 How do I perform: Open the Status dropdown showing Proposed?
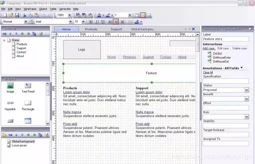click(x=247, y=90)
